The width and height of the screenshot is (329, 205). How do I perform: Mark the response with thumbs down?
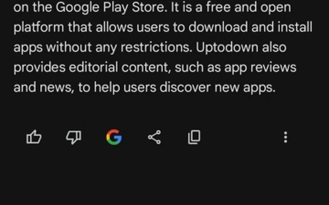74,137
